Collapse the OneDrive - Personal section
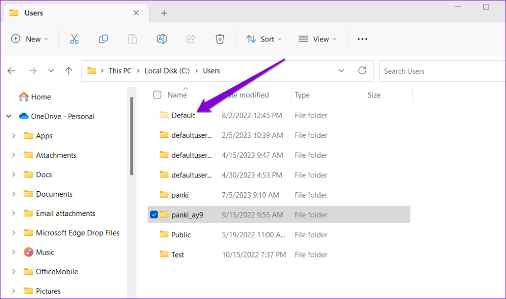Image resolution: width=506 pixels, height=299 pixels. tap(8, 116)
